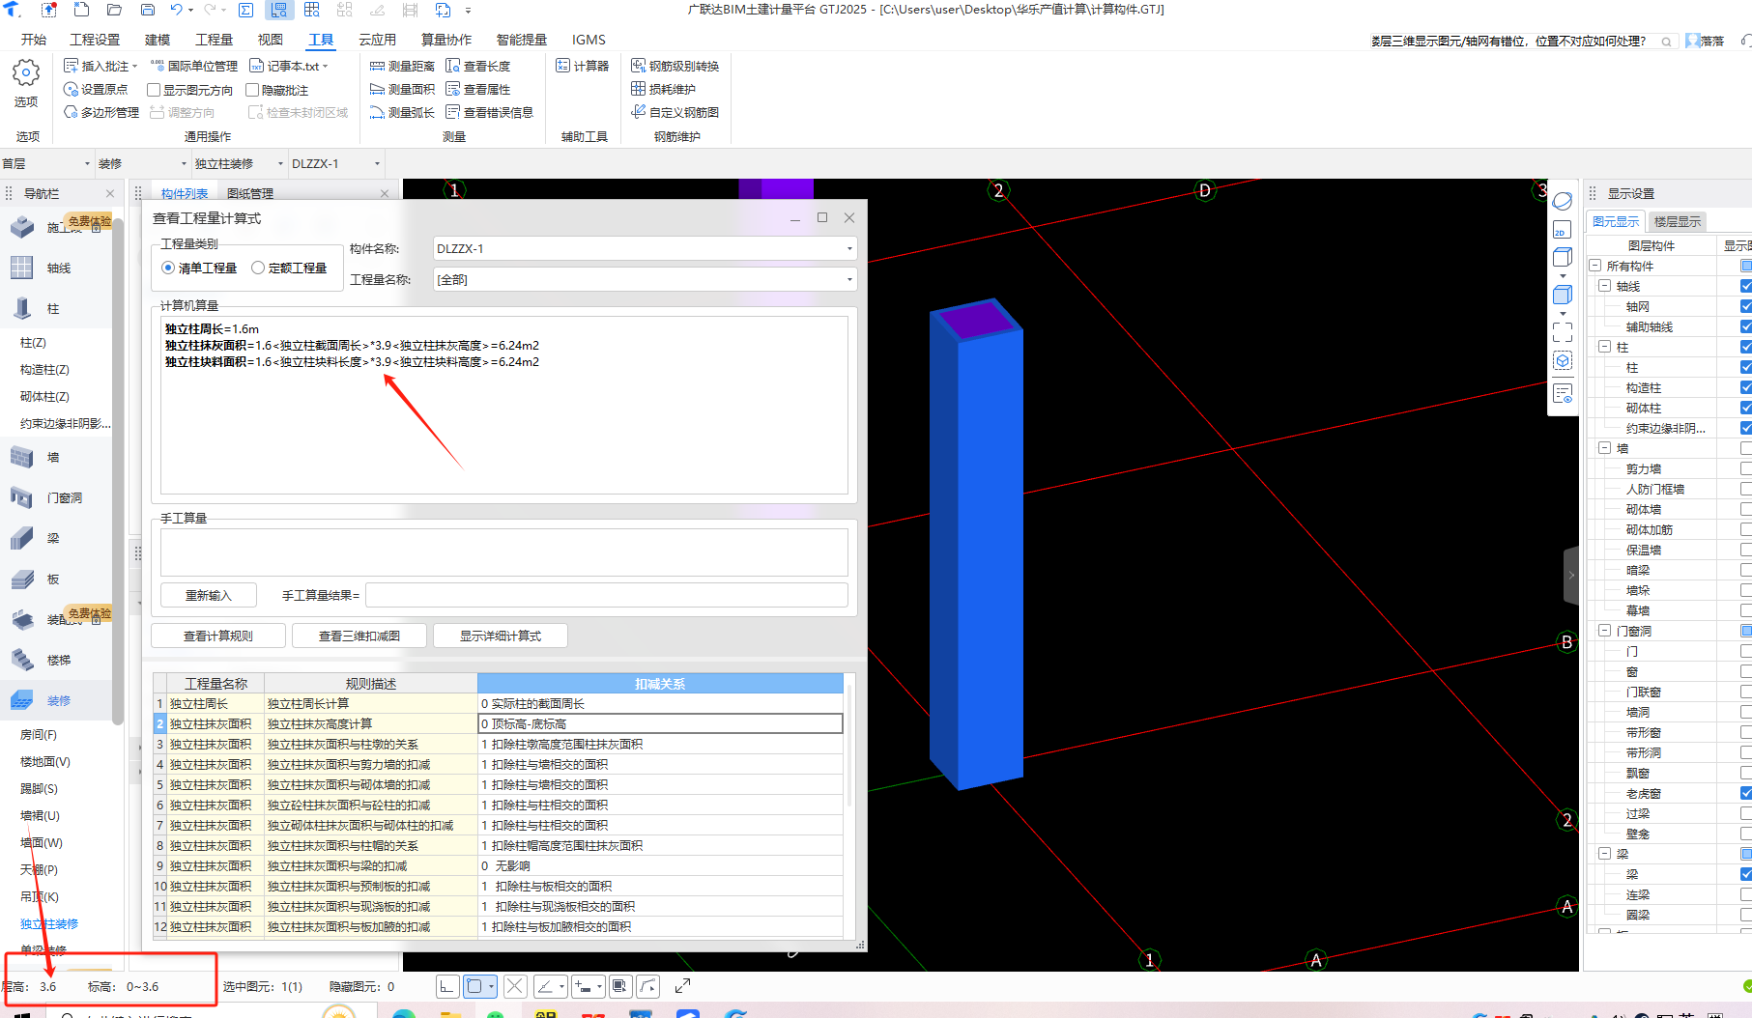
Task: Toggle 老虎窗 display checkbox
Action: click(x=1745, y=793)
